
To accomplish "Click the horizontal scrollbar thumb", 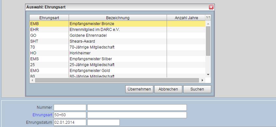I will 117,80.
